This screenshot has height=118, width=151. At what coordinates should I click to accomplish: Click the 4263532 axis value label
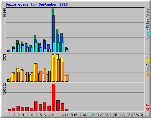point(4,89)
